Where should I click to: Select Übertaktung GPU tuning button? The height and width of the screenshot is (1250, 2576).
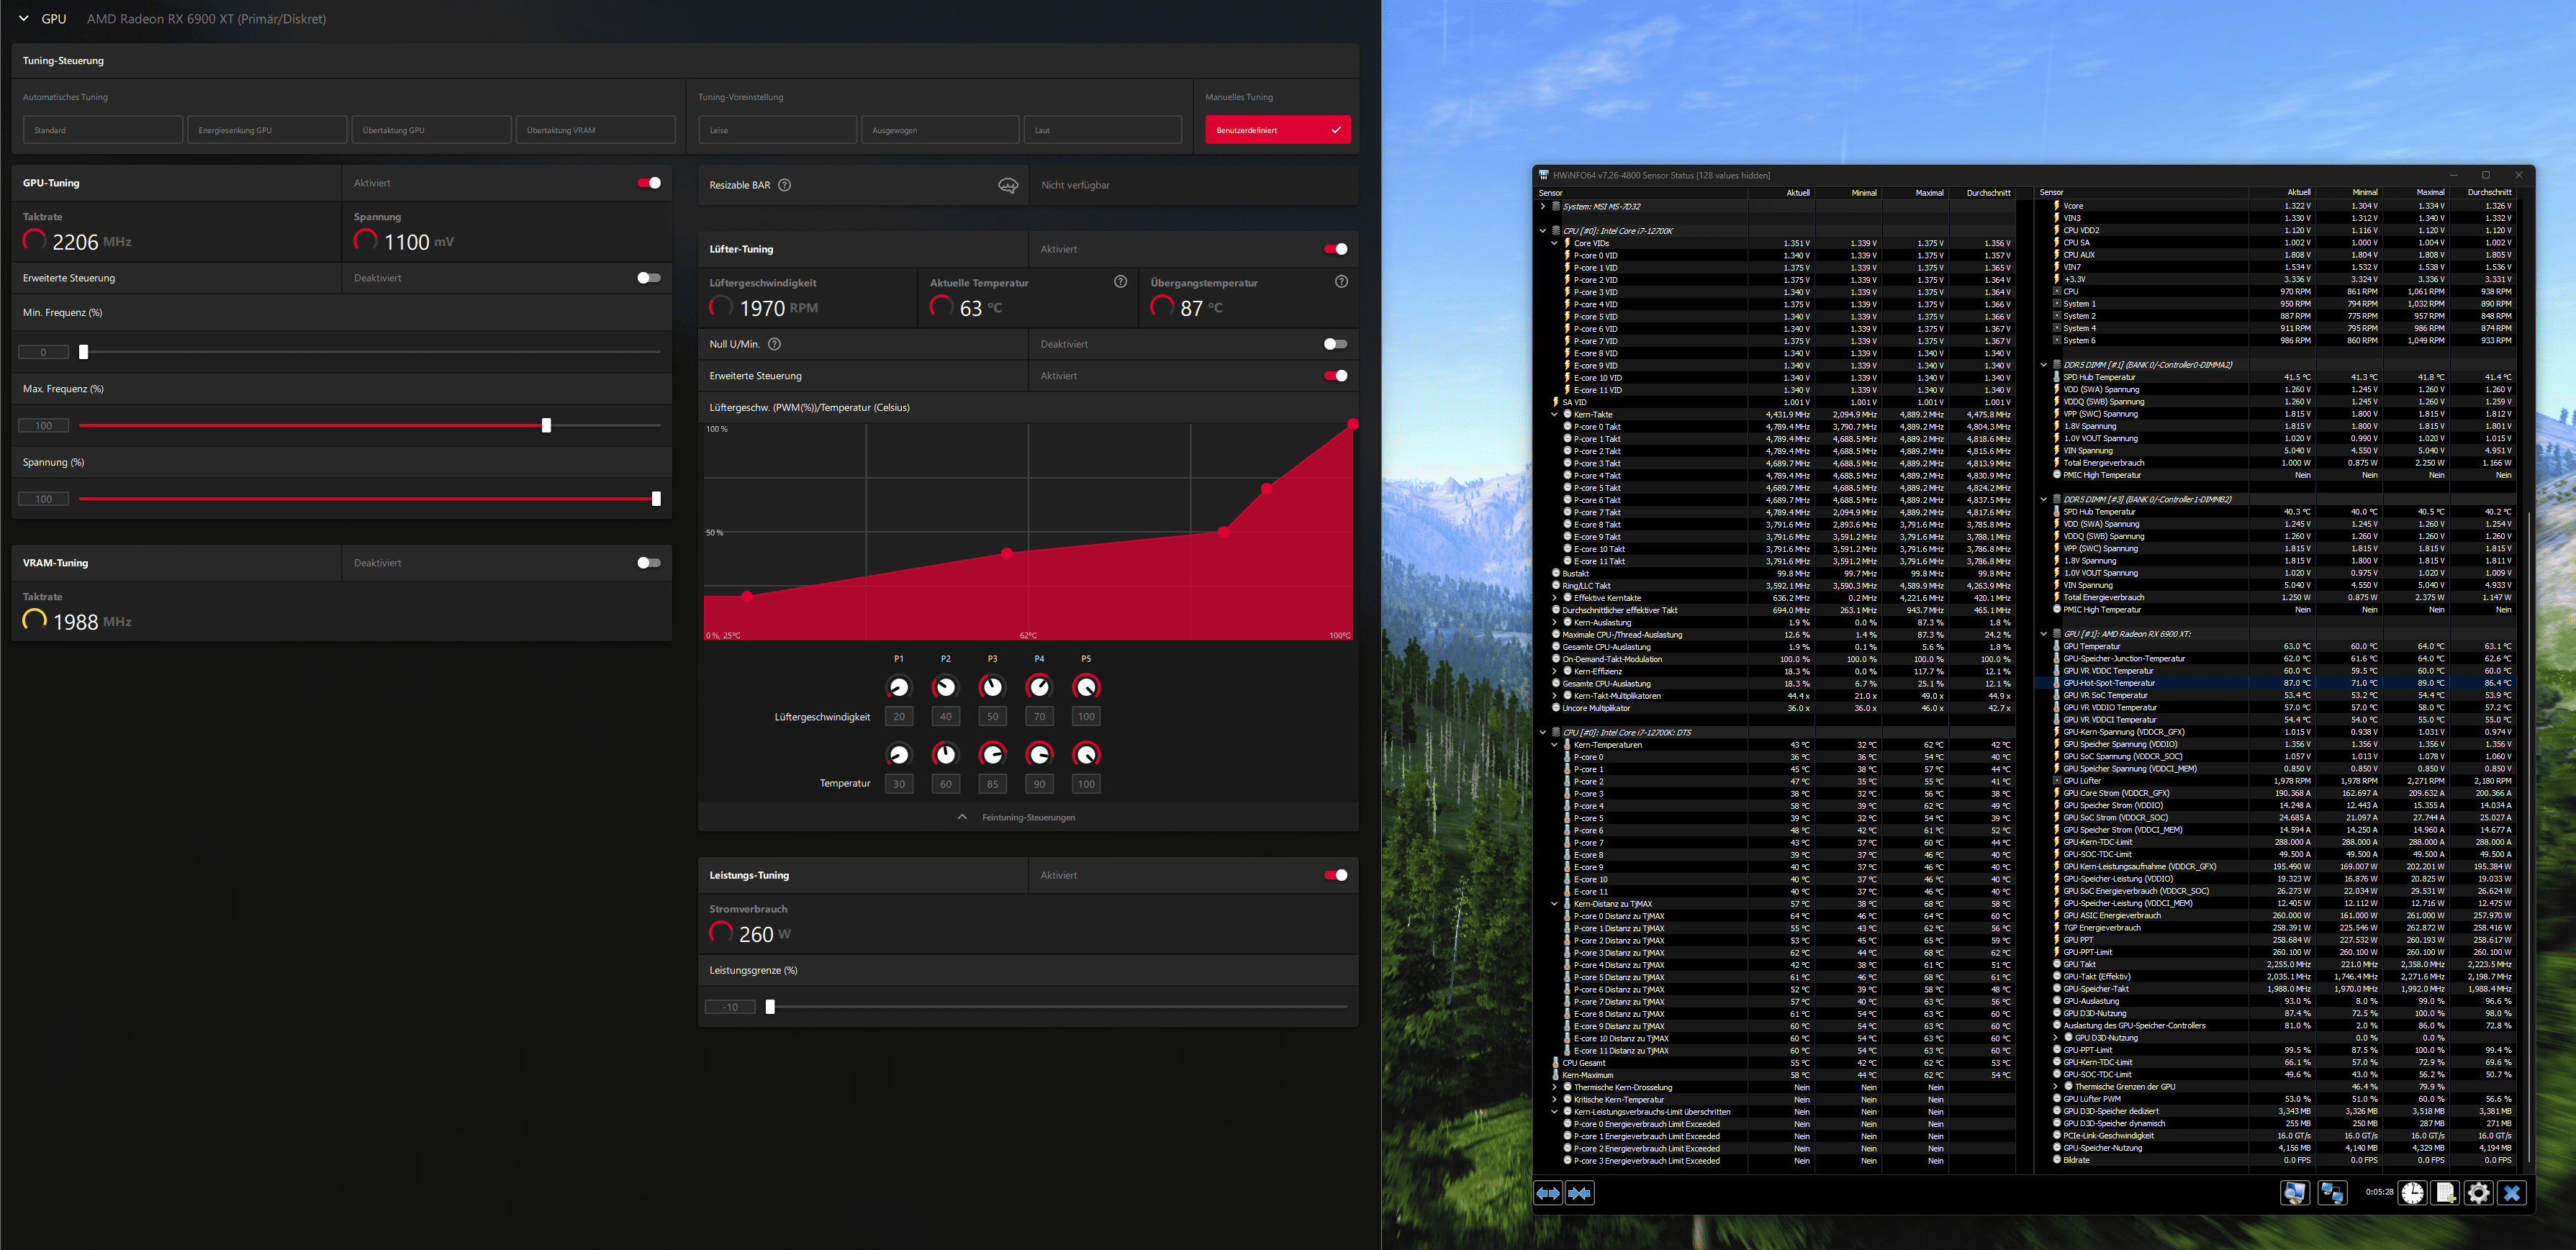point(431,130)
